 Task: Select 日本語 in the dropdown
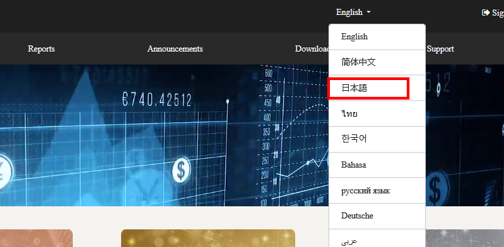pos(377,88)
